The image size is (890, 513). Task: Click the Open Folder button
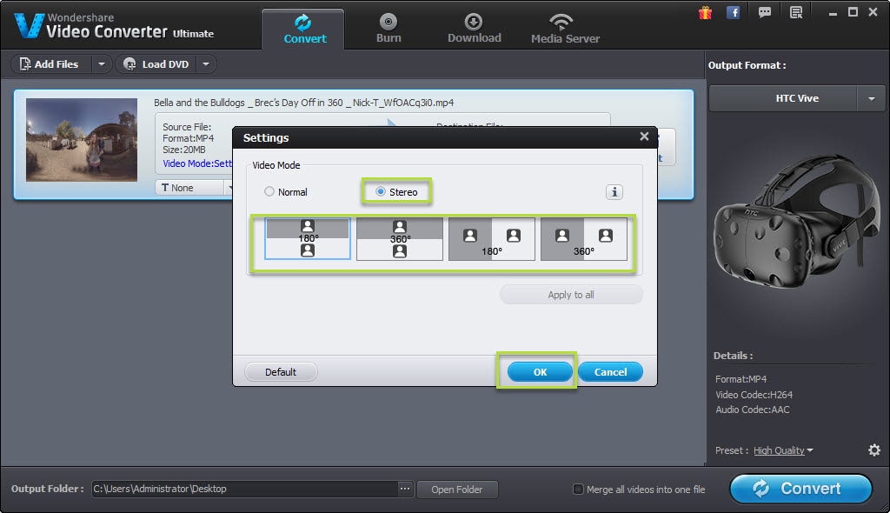457,490
